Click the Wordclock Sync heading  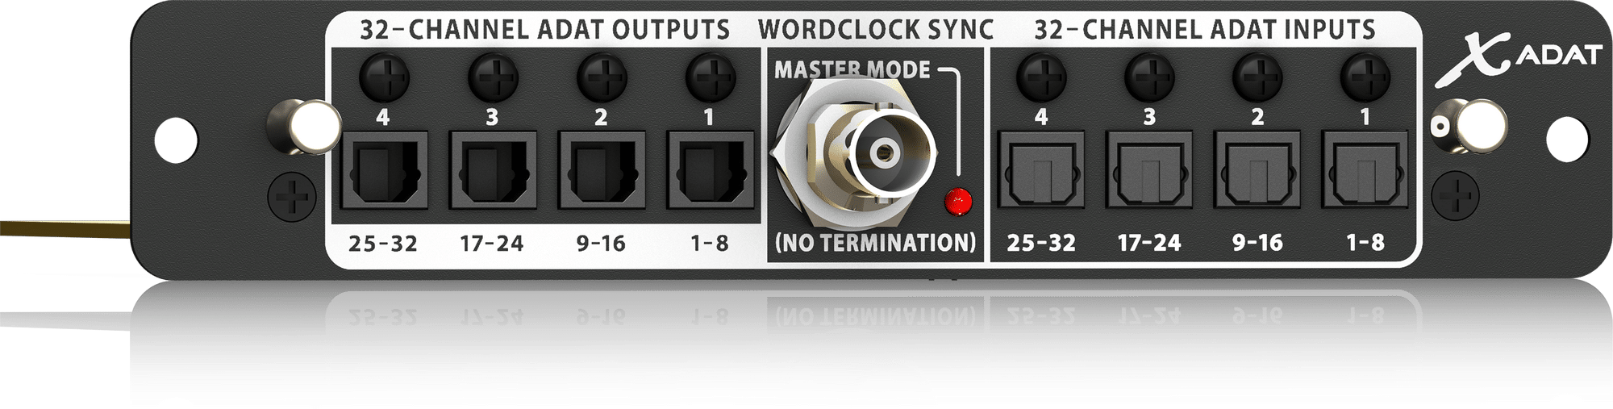[876, 30]
